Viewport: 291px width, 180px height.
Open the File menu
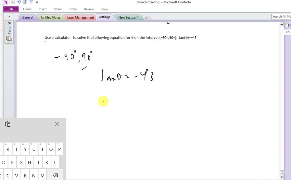11,9
